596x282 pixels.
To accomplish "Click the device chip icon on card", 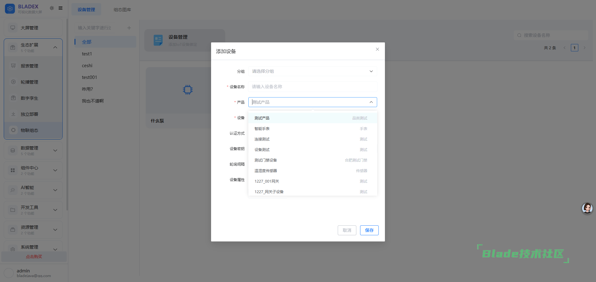I will pos(188,90).
